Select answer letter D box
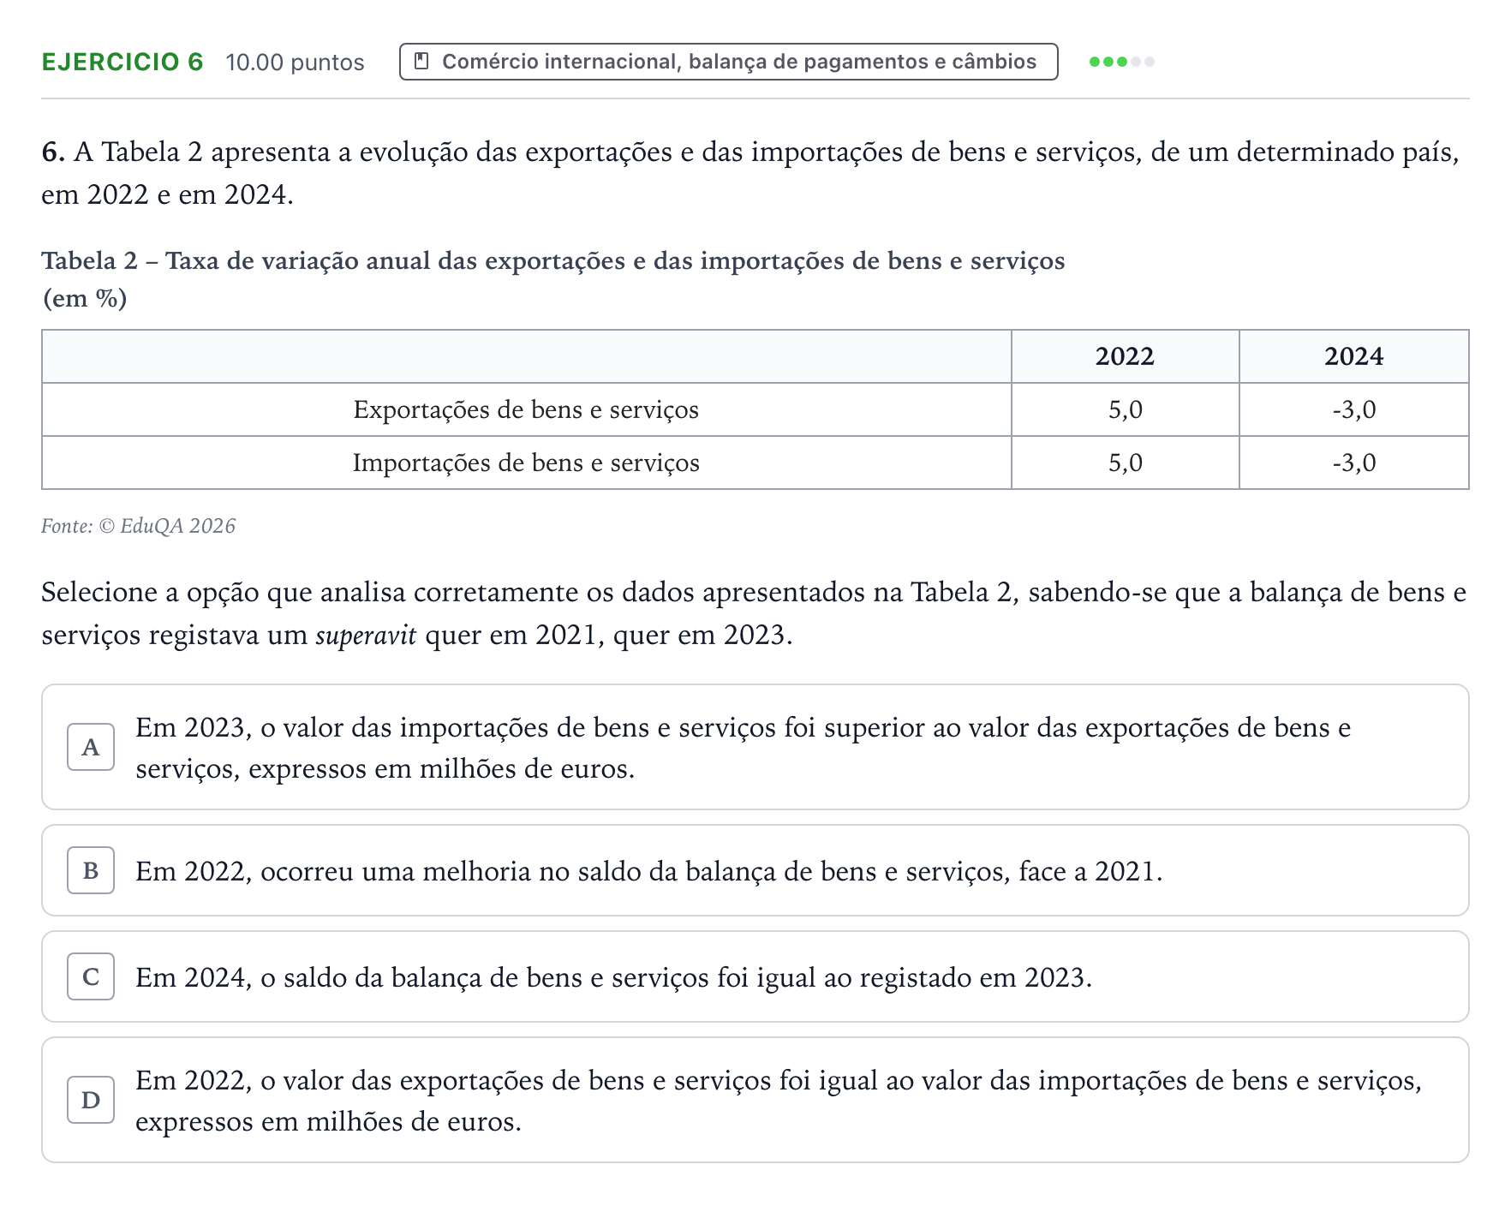Image resolution: width=1511 pixels, height=1206 pixels. pos(91,1100)
